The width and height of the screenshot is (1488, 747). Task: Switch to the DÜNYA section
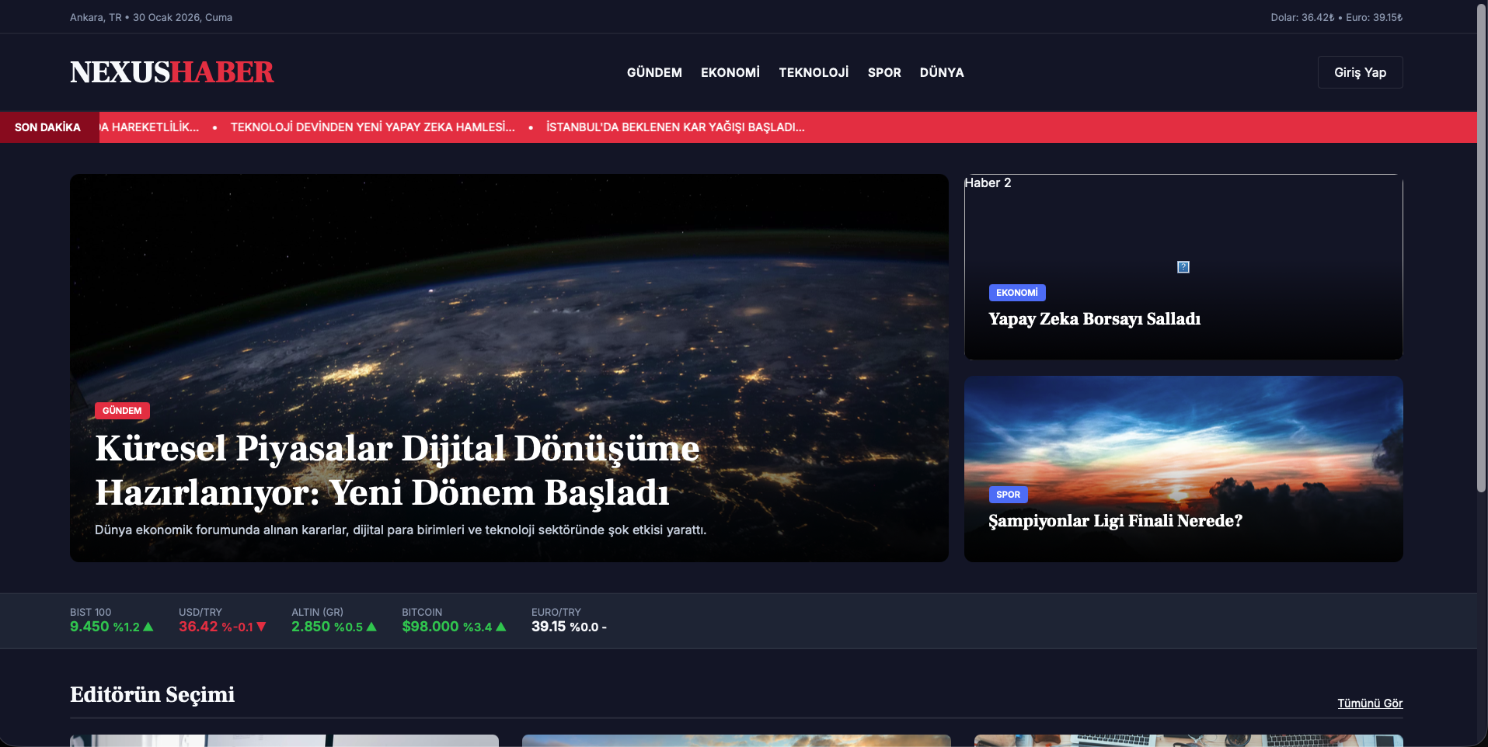click(x=942, y=72)
